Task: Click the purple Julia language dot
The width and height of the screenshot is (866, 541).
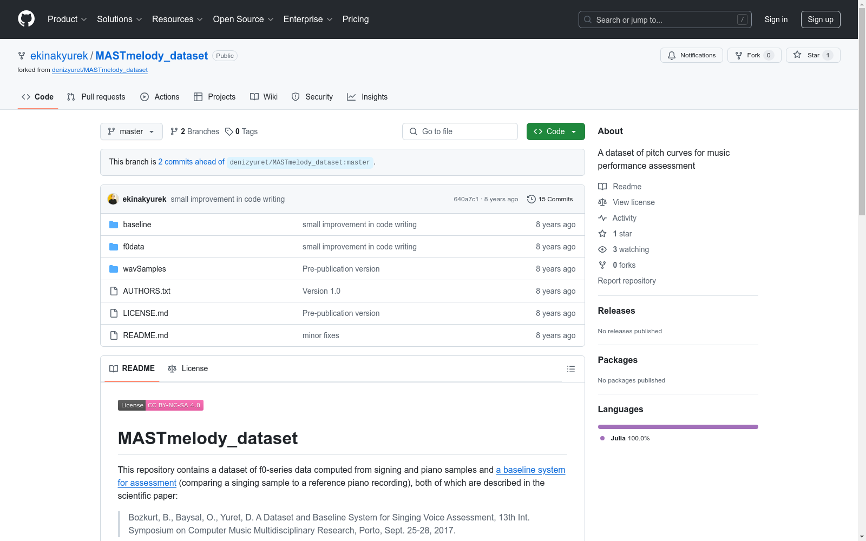Action: (x=602, y=438)
